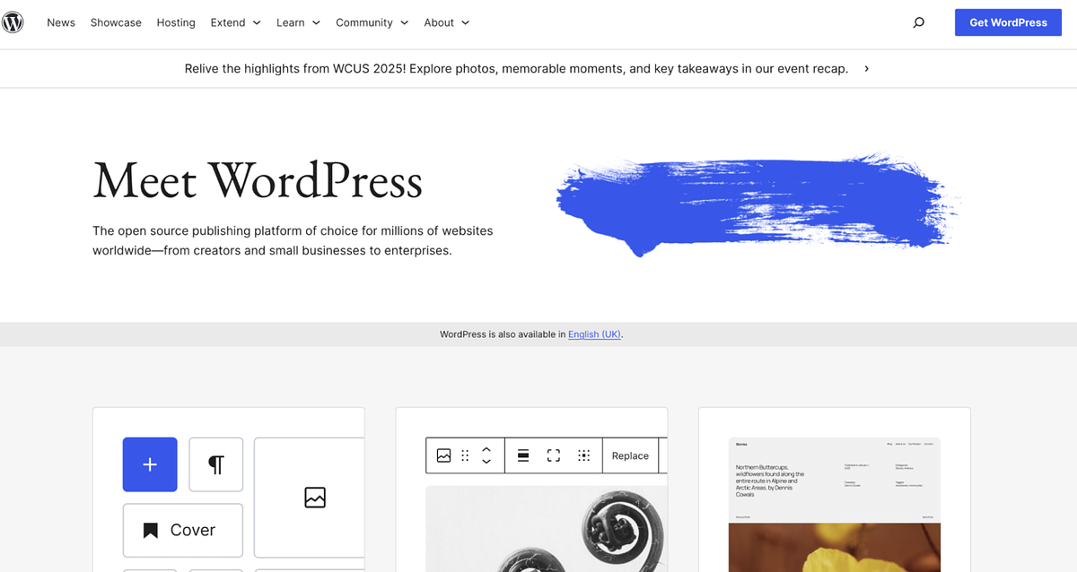The image size is (1077, 572).
Task: Select the paragraph block icon
Action: [215, 464]
